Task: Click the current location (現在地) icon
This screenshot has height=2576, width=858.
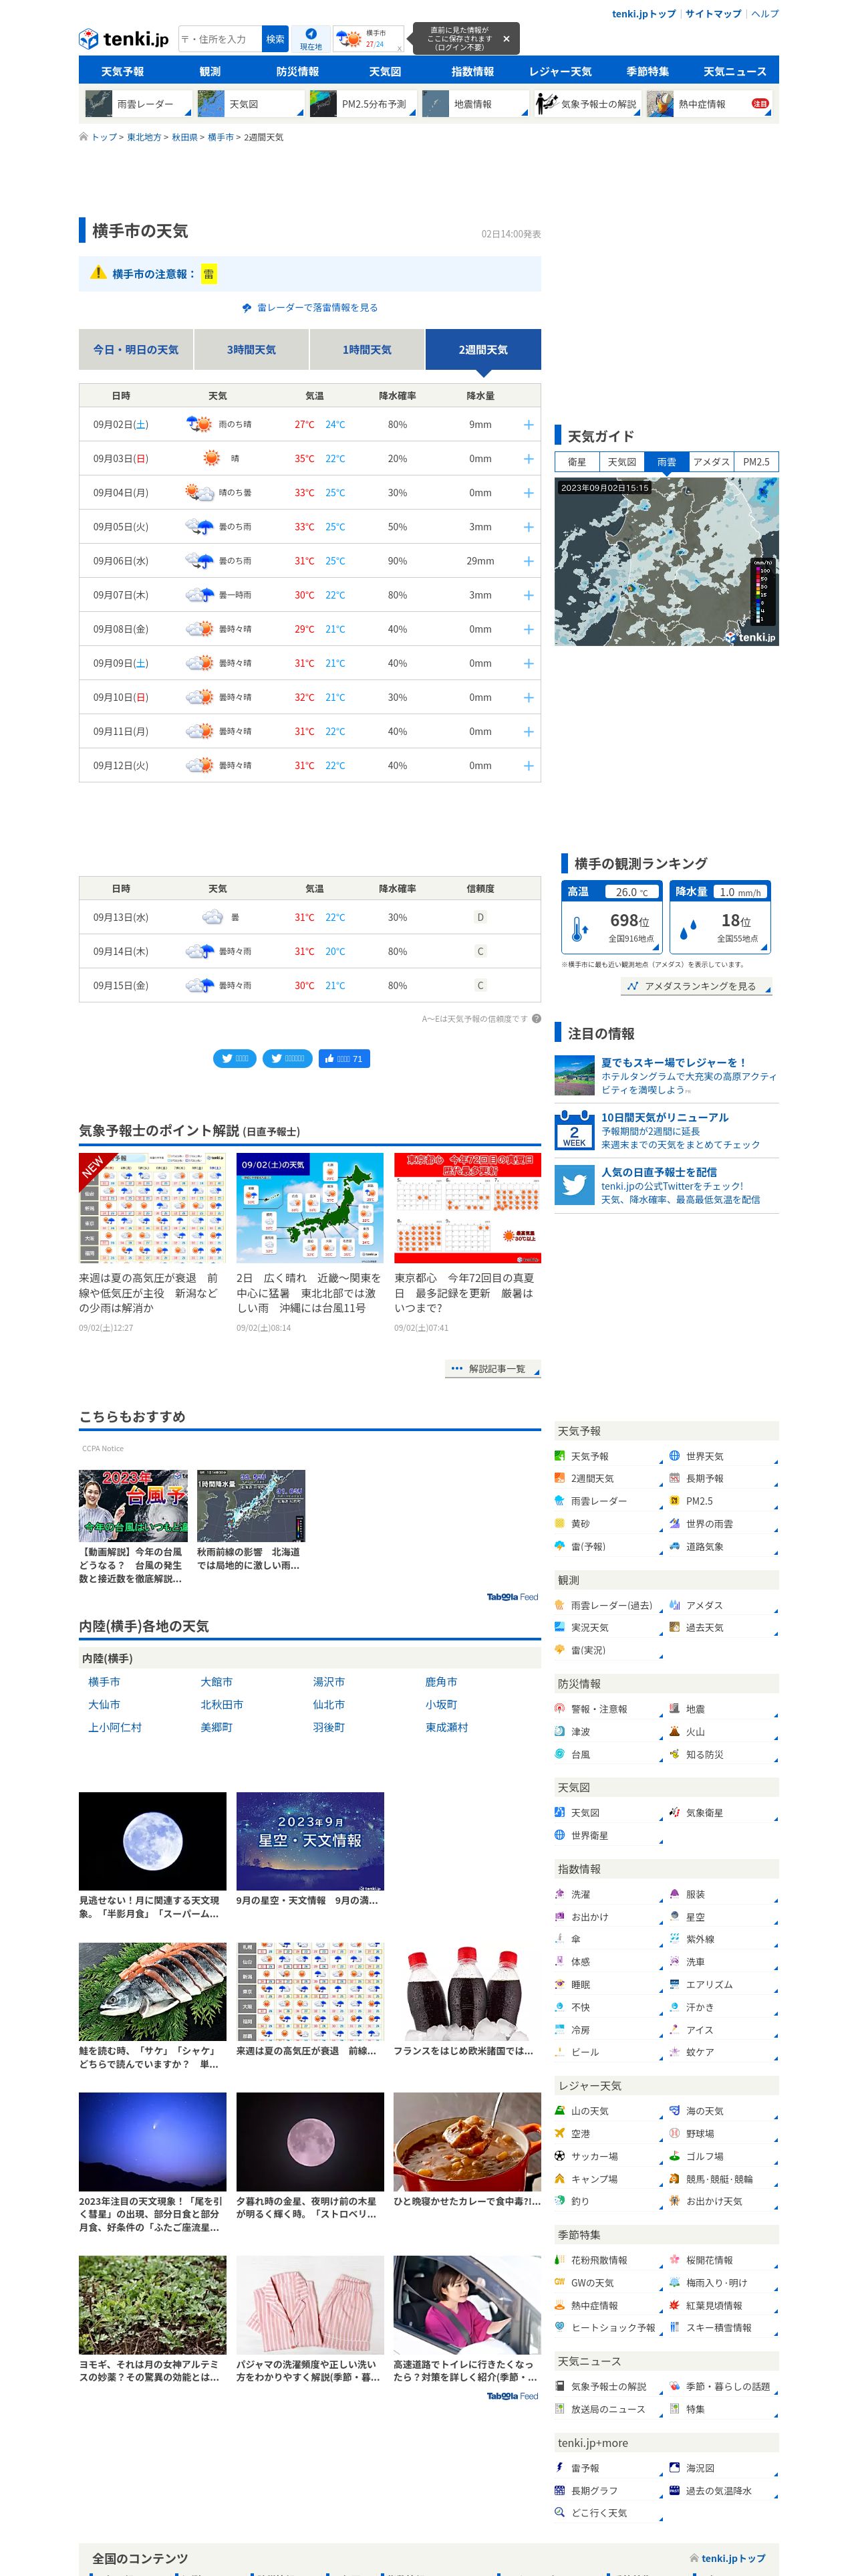Action: pos(311,39)
